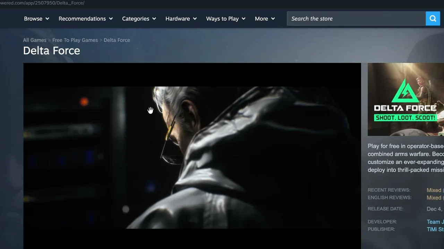Screen dimensions: 444x249
Task: Go to All Games breadcrumb
Action: pos(35,40)
